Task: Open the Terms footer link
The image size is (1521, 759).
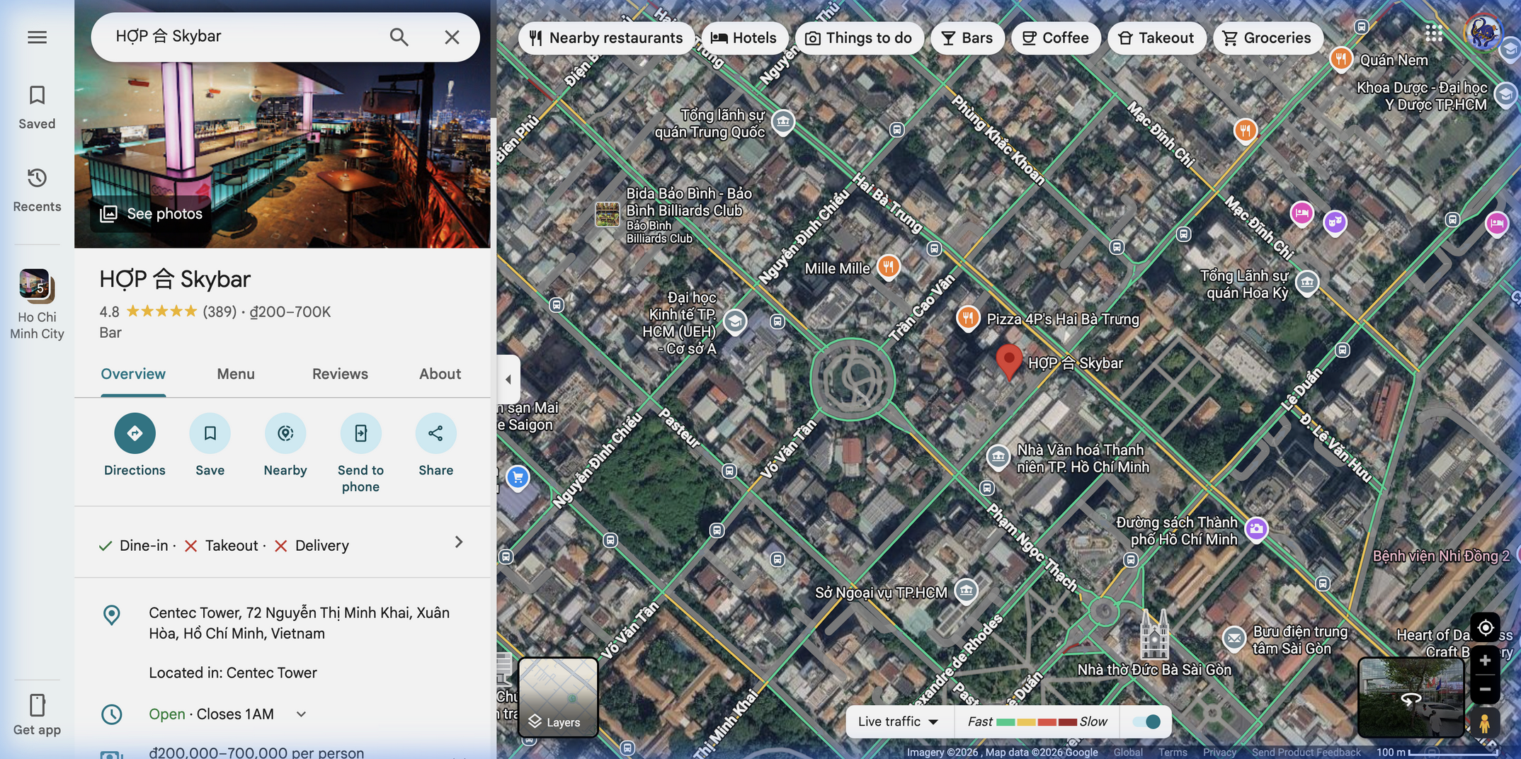Action: [x=1173, y=752]
